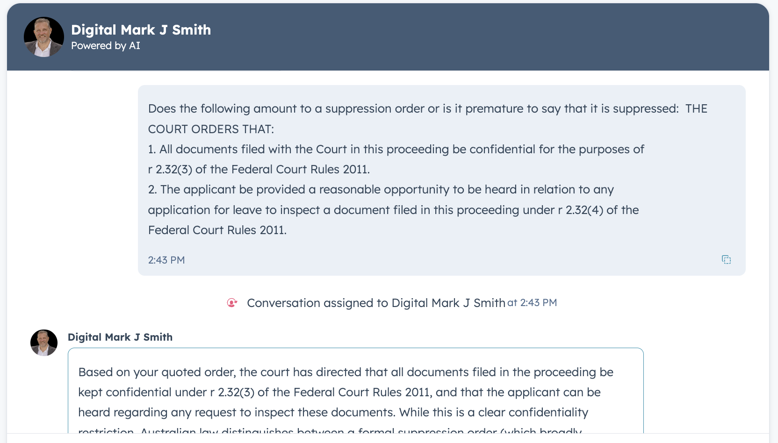Click the 'application for leave to inspect' line

pos(393,210)
